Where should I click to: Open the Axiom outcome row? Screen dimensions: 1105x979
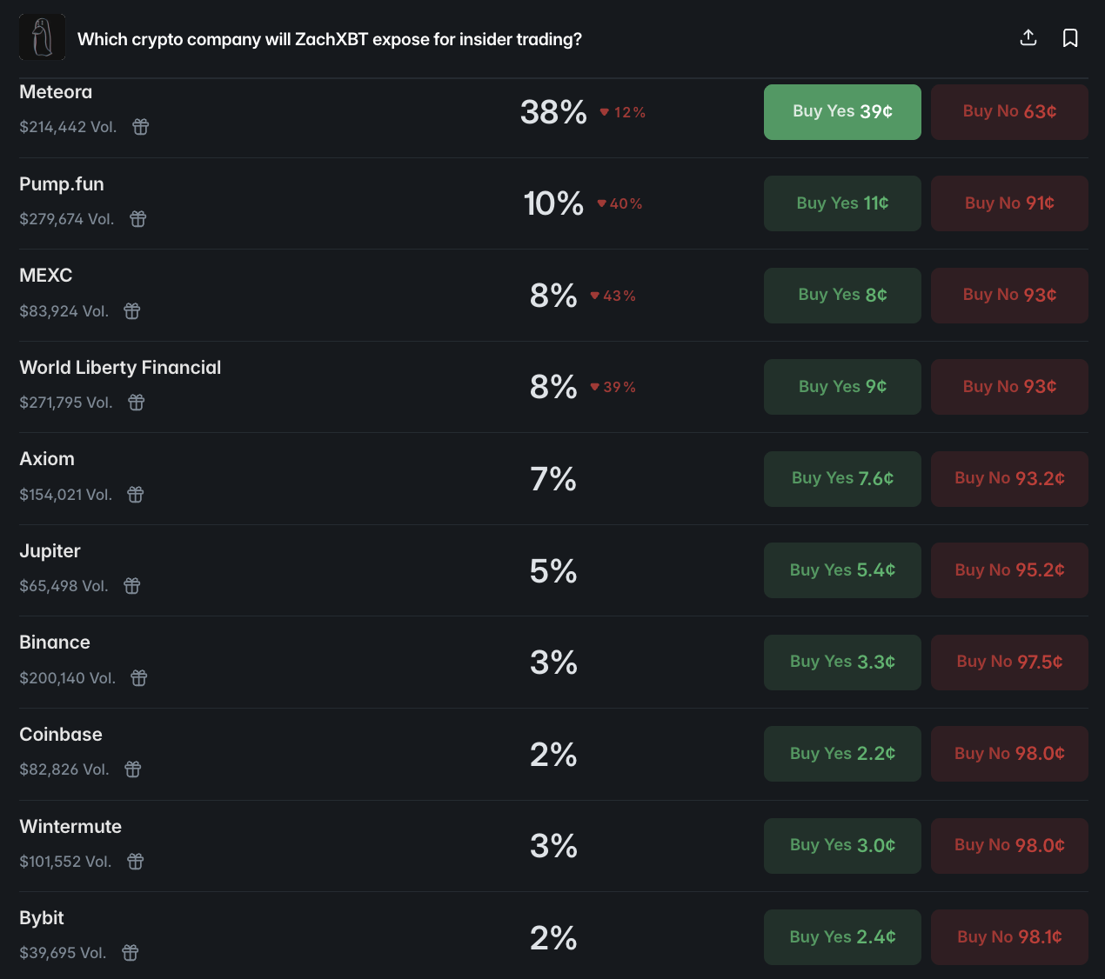pos(47,459)
